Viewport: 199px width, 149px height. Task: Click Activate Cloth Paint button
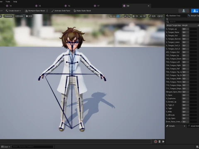[x=61, y=11]
